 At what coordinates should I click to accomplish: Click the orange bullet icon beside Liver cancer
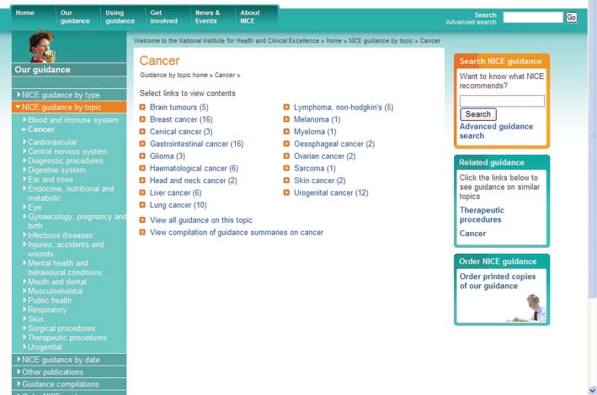[142, 192]
